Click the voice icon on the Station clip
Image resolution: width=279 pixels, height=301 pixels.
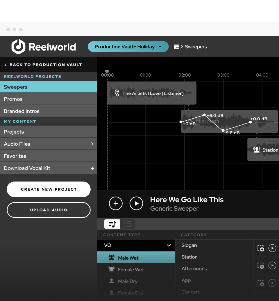(257, 150)
